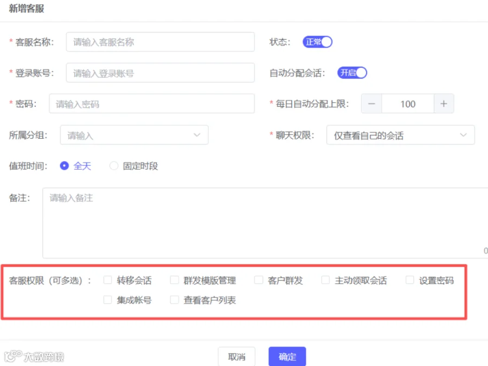The height and width of the screenshot is (366, 488).
Task: Click the 登录账号 input field
Action: [160, 73]
